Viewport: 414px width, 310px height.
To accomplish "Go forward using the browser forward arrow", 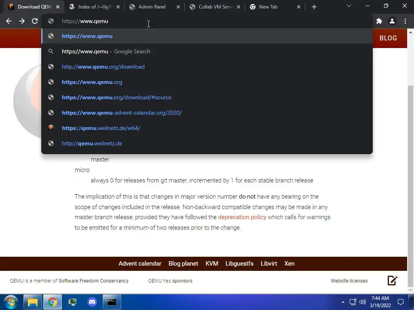I will pos(22,21).
